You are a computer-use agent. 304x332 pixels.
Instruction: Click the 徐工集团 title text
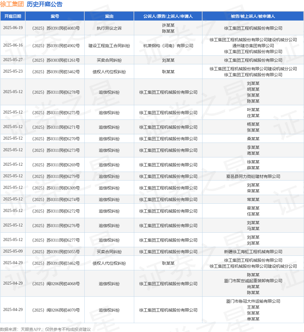point(12,4)
